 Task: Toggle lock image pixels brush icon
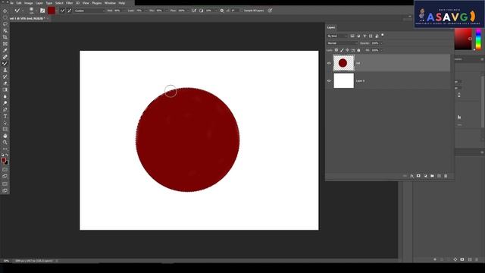point(342,50)
